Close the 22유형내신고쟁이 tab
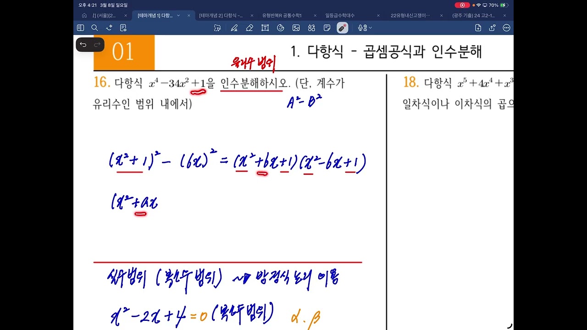 point(441,16)
